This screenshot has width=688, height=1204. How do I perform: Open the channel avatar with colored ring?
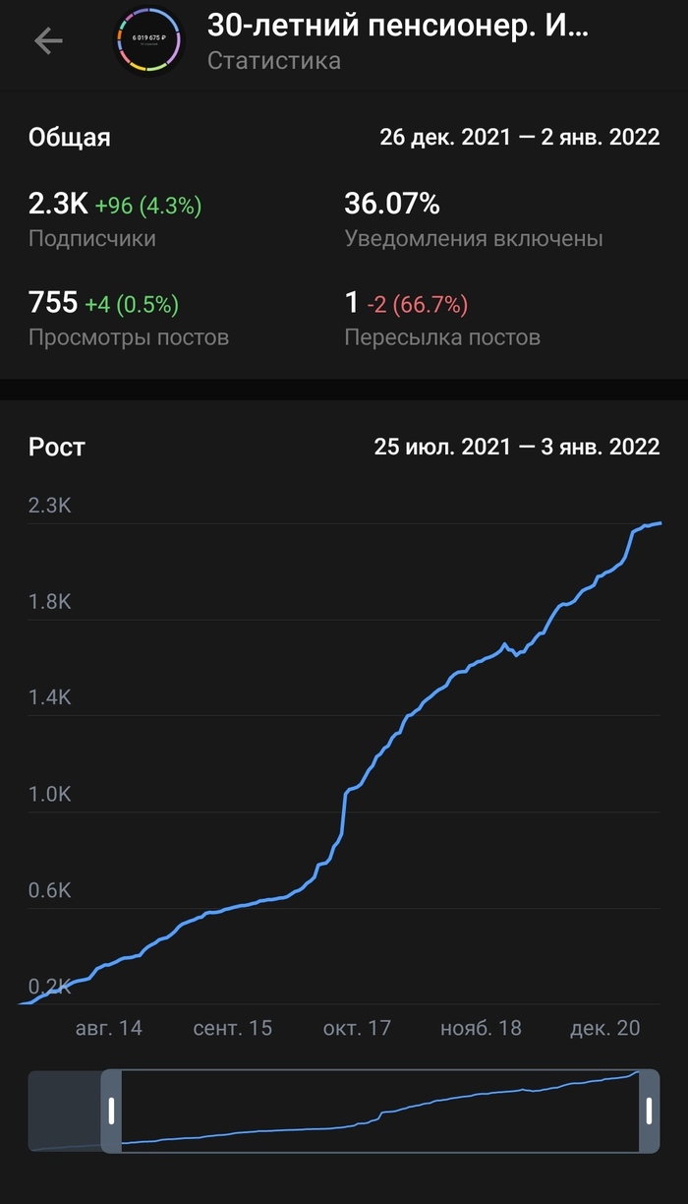coord(148,40)
